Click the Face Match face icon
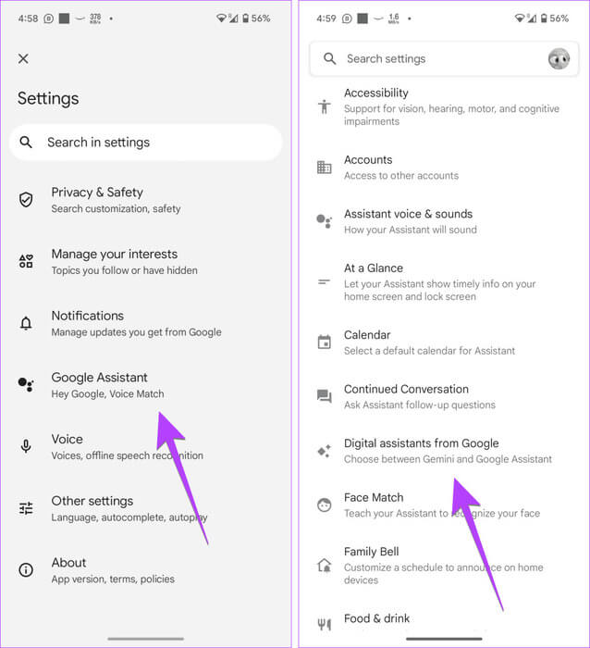 coord(325,505)
